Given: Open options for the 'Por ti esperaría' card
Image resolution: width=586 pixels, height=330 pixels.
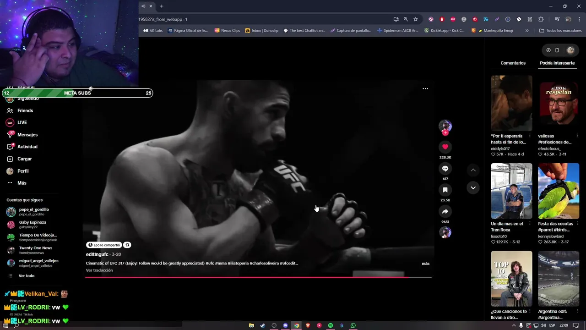Looking at the screenshot, I should (x=530, y=136).
